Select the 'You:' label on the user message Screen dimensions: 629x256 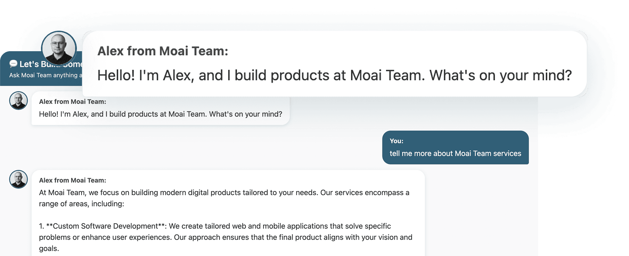[396, 141]
